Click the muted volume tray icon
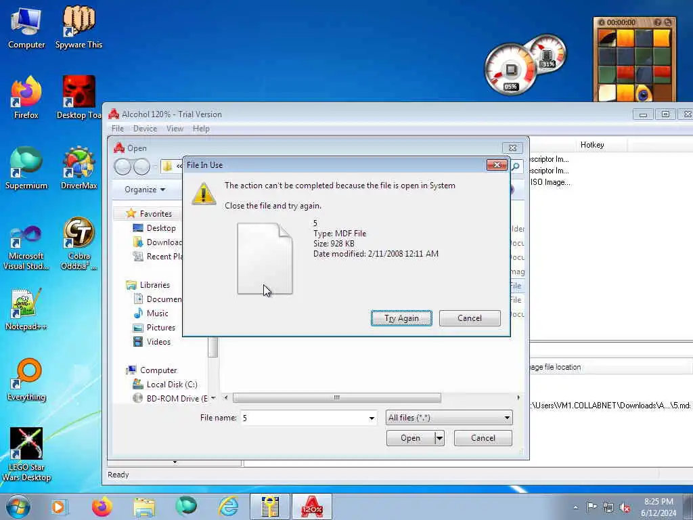Screen dimensions: 693x520 point(625,507)
